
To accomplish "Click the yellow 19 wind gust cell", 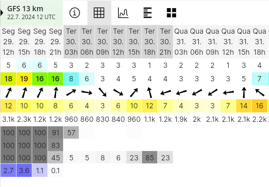I will pos(24,79).
